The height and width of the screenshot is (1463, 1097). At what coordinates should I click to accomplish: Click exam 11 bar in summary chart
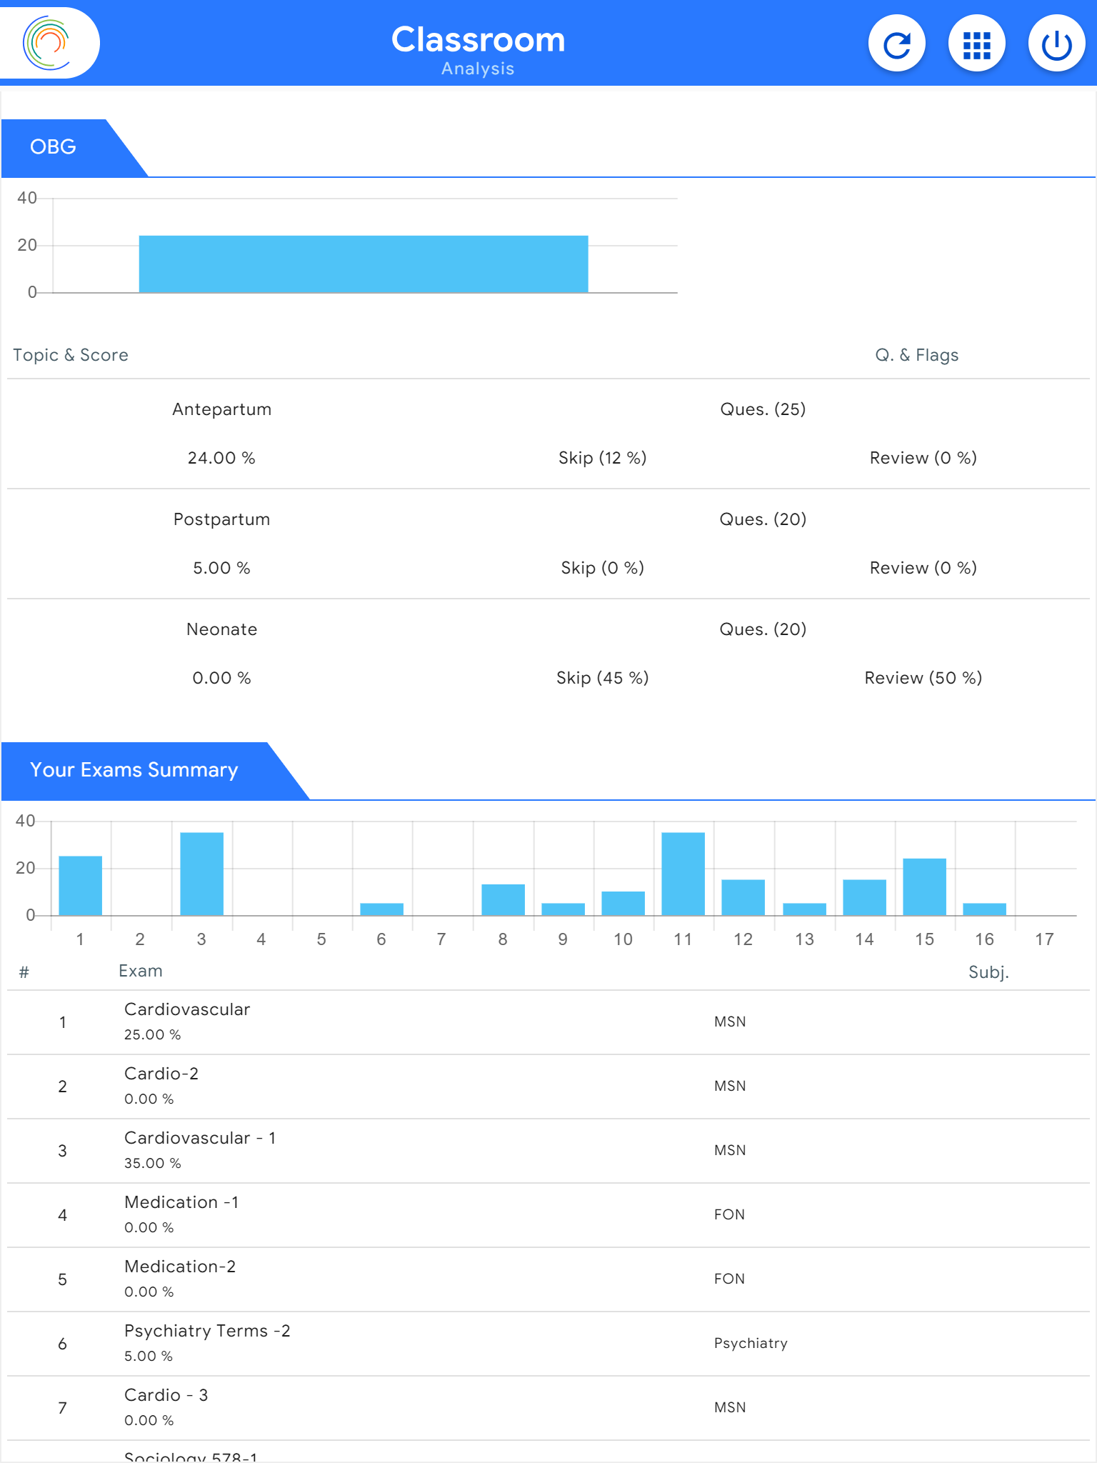click(683, 873)
